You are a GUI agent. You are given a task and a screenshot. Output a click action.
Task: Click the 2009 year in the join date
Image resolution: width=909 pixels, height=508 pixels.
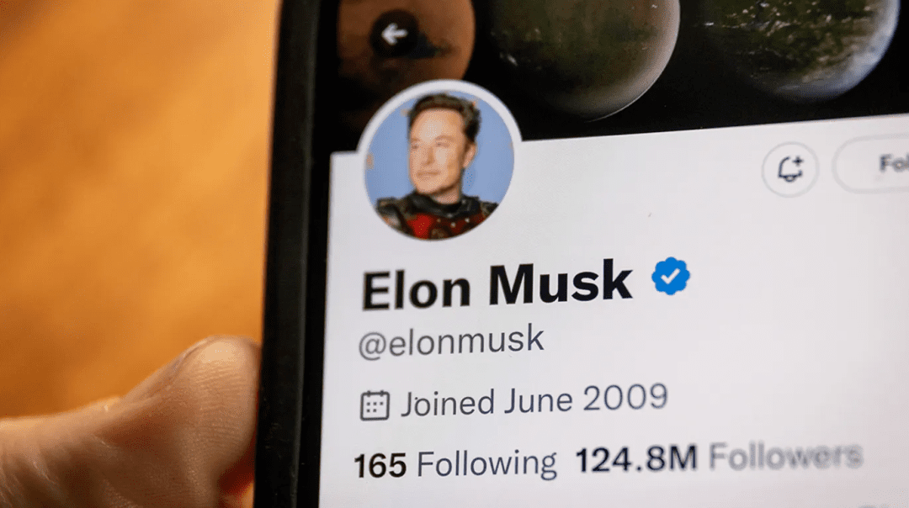pyautogui.click(x=625, y=398)
